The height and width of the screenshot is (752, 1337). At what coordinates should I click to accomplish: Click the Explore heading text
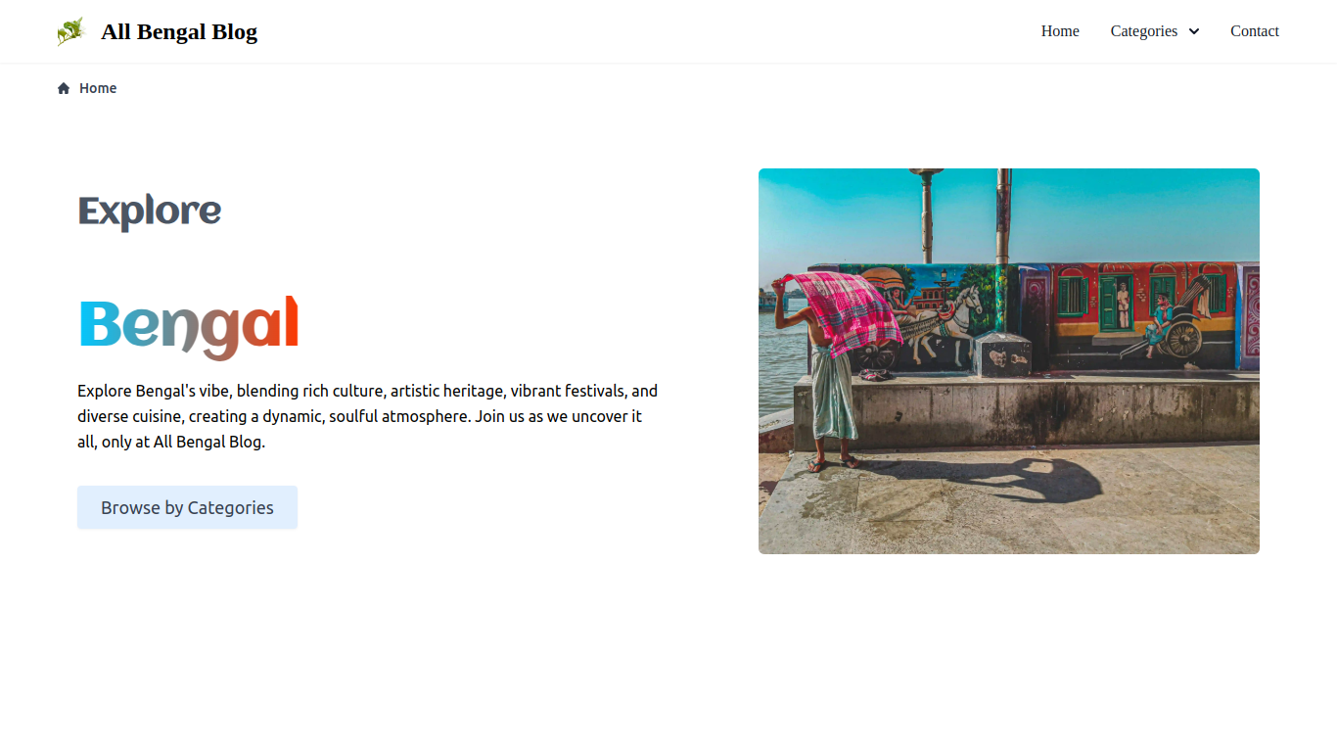[x=150, y=211]
